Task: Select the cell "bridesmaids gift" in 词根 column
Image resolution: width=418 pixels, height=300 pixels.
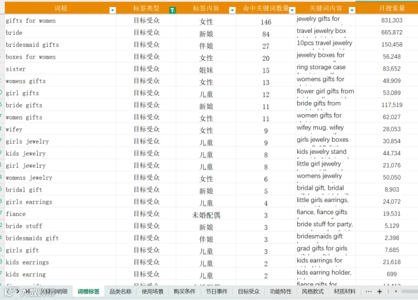Action: click(x=60, y=238)
